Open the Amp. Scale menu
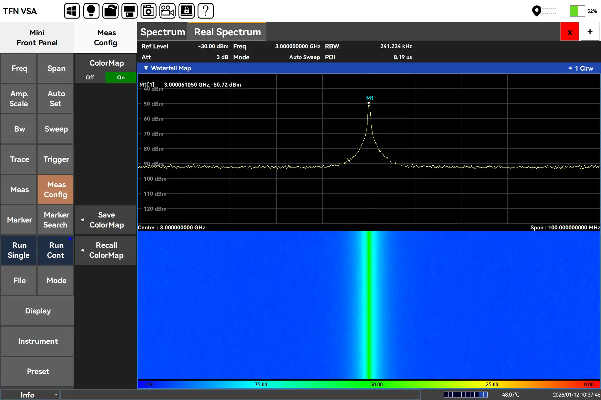The image size is (601, 400). [x=19, y=98]
